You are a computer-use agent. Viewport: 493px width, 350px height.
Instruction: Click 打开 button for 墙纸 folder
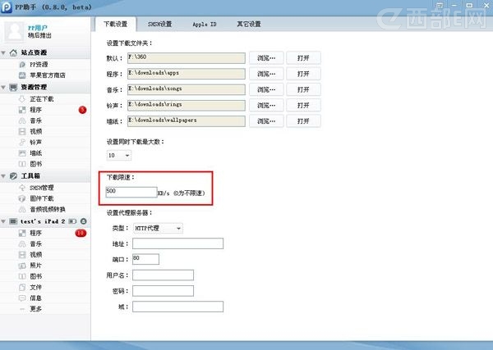click(303, 121)
